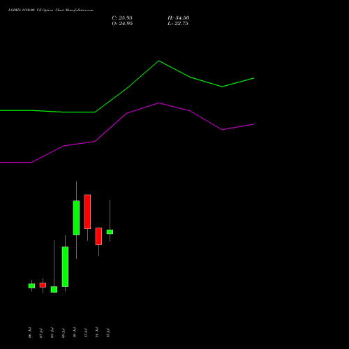Screen dimensions: 349x349
Task: Select the high value "H: 34.50"
Action: click(x=179, y=18)
